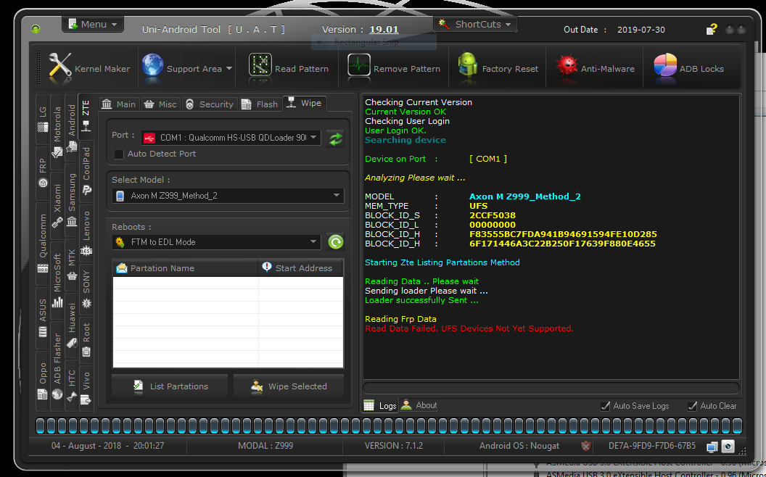Switch to Security tab

click(210, 104)
